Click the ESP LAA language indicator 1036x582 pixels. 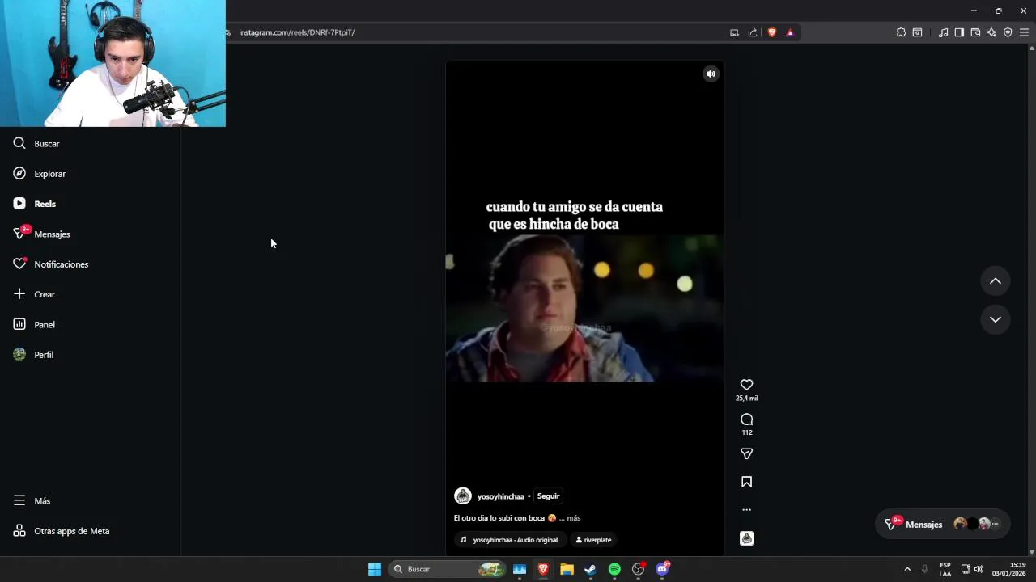pos(945,569)
